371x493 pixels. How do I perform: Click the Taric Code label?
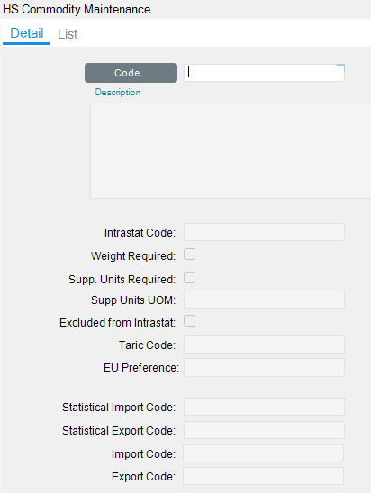point(147,345)
